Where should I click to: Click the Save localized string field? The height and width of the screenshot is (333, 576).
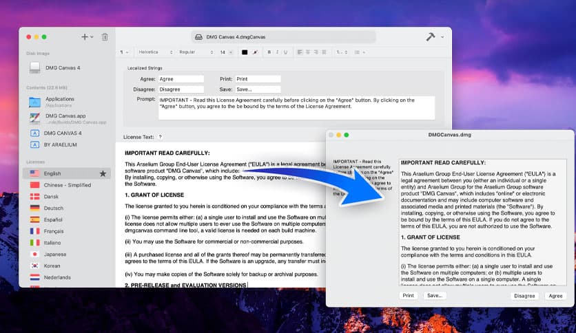coord(258,89)
